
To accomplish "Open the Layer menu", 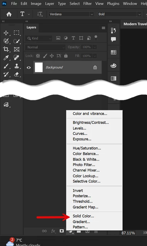I will 50,3.
